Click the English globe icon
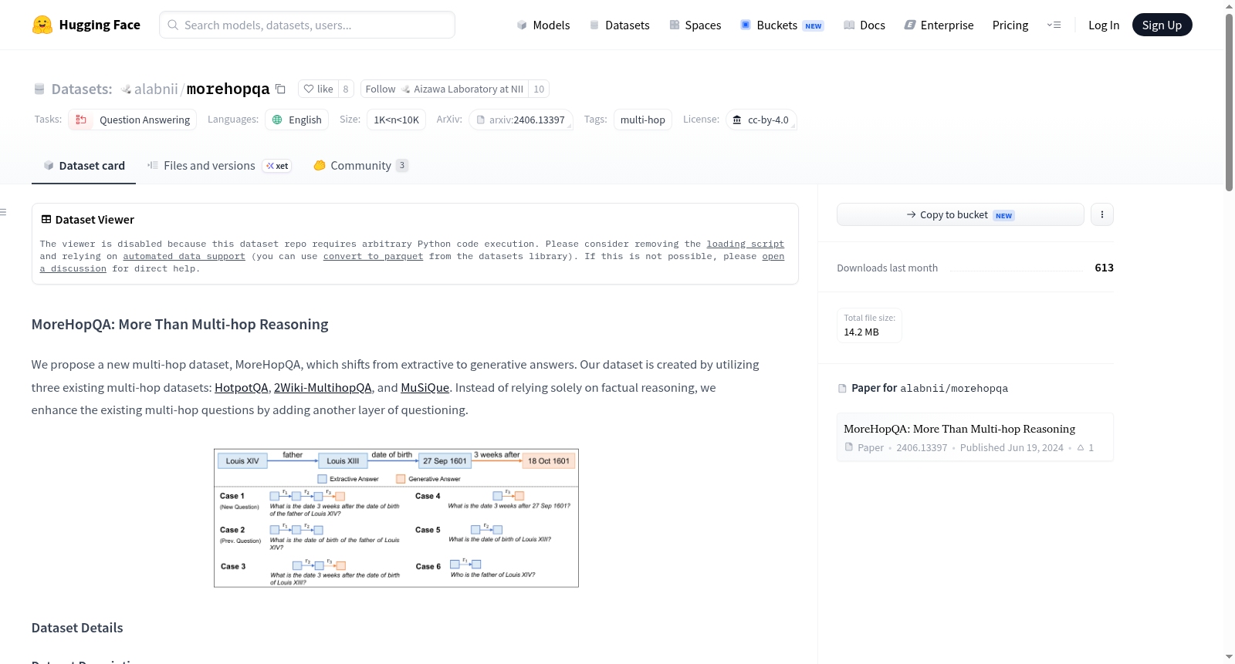Image resolution: width=1235 pixels, height=664 pixels. [x=277, y=120]
